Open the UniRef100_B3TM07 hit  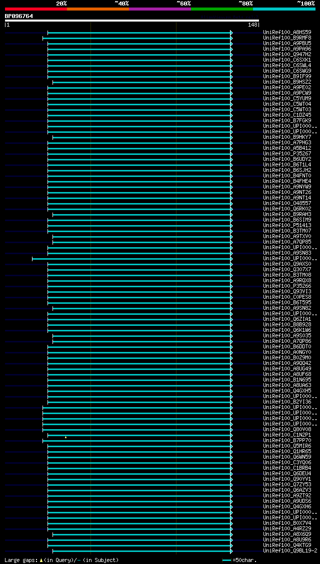coord(287,231)
